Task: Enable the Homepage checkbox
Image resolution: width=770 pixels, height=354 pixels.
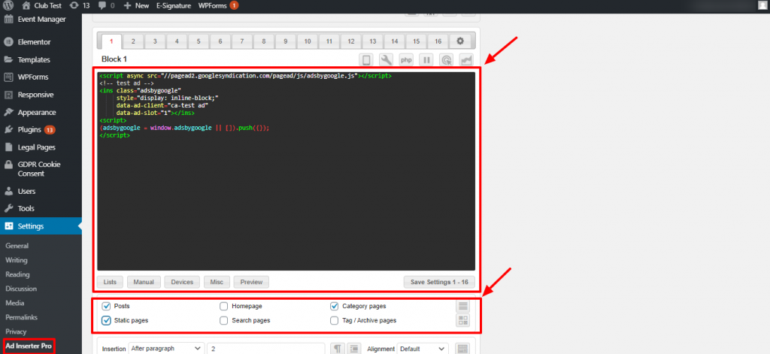Action: pyautogui.click(x=224, y=307)
